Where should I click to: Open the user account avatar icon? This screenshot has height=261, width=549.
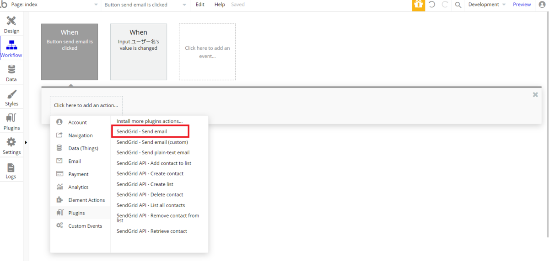[x=543, y=5]
